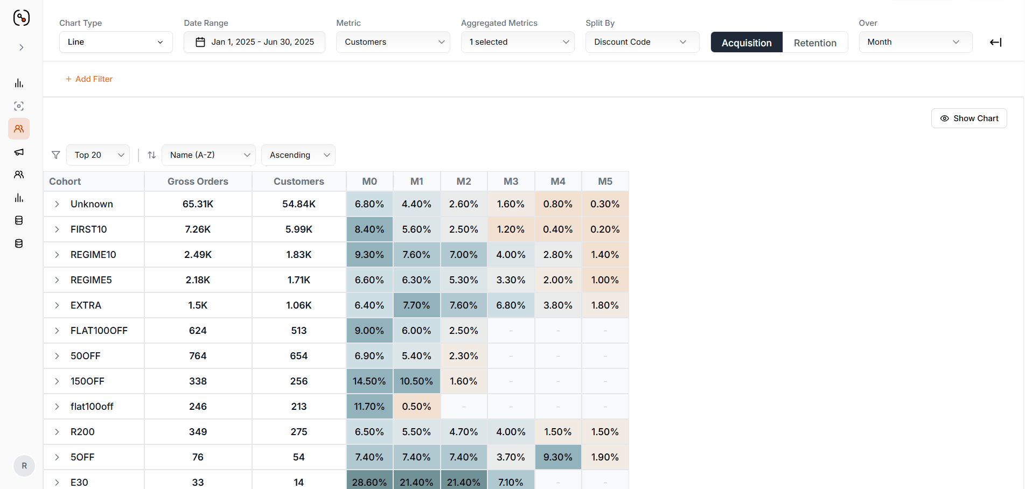Expand the REGIME5 cohort row
The width and height of the screenshot is (1025, 489).
coord(57,280)
